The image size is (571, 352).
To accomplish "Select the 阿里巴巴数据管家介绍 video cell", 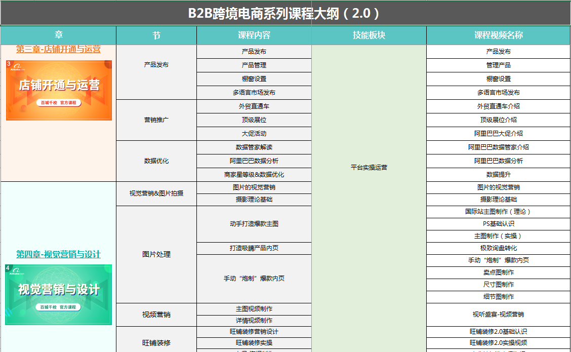I will [x=499, y=147].
